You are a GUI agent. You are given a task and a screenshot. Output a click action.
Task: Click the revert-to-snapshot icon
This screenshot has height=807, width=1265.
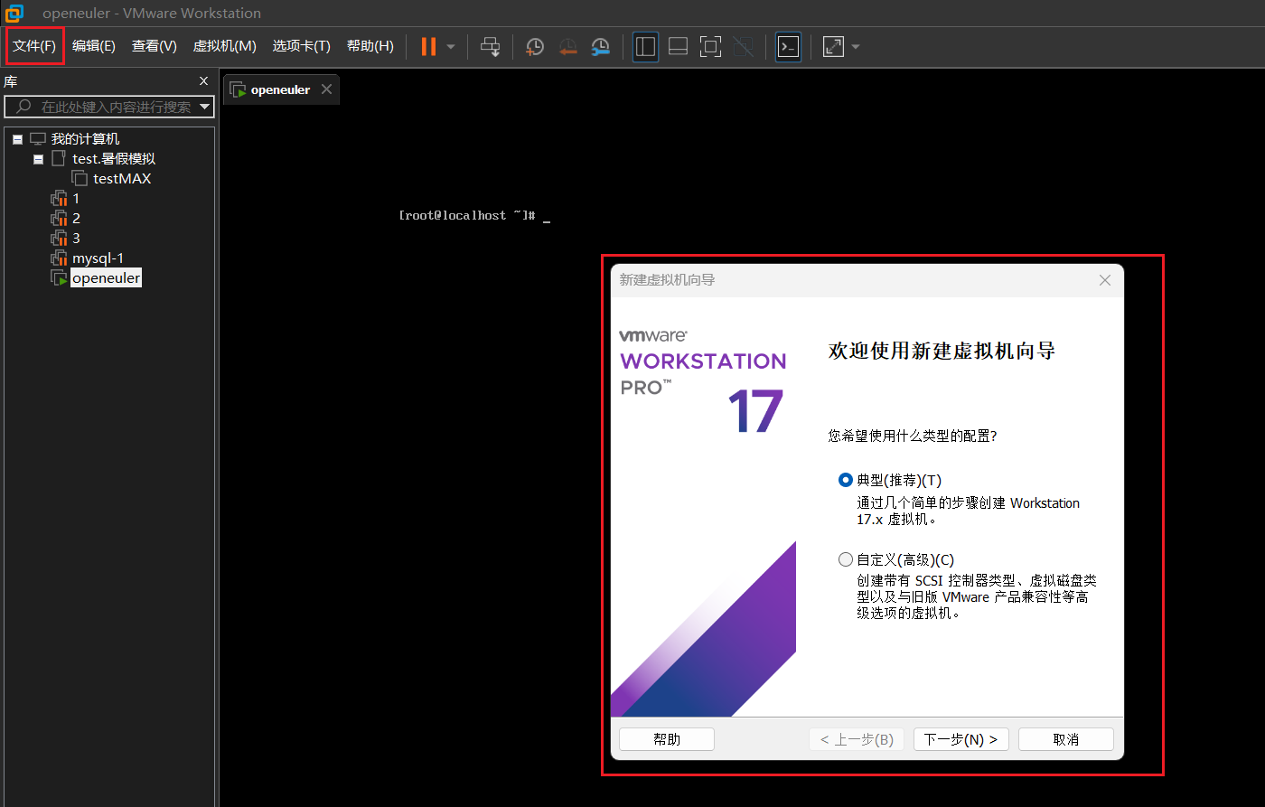[x=567, y=47]
